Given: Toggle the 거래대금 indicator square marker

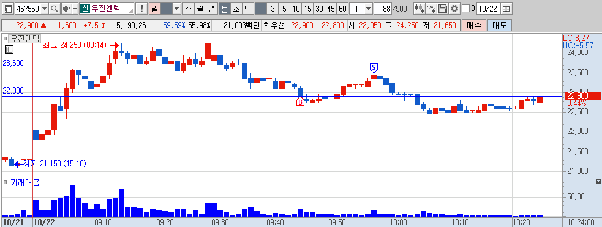Looking at the screenshot, I should point(6,183).
